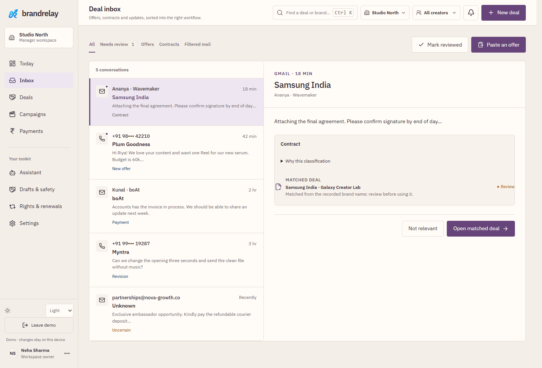Viewport: 542px width, 368px height.
Task: Switch to the Filtered mail tab
Action: point(198,44)
